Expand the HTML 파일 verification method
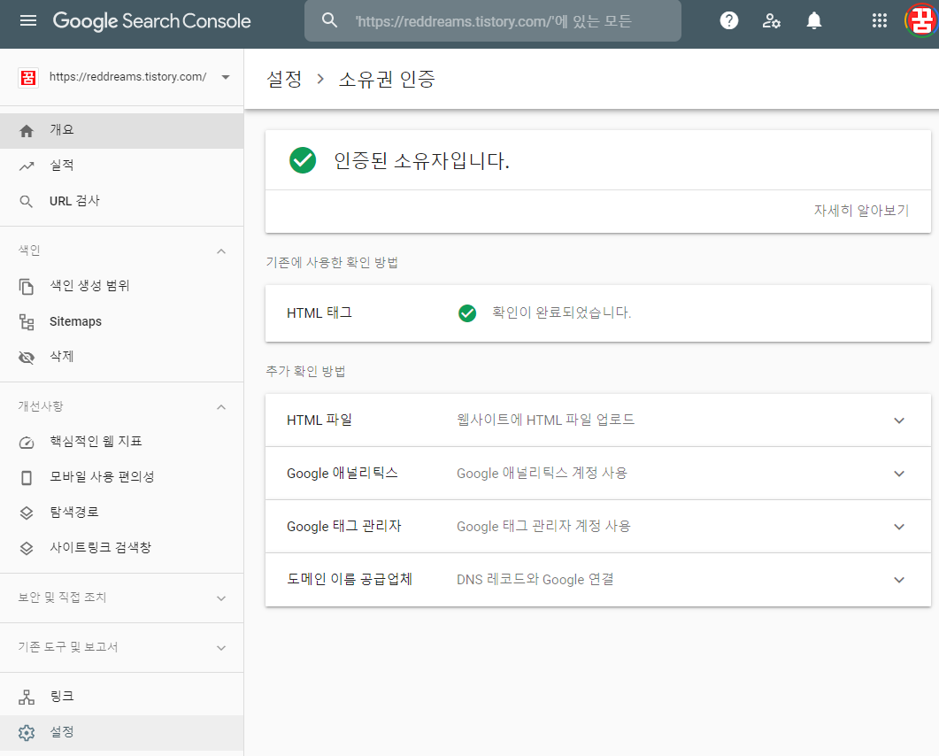939x756 pixels. click(899, 420)
